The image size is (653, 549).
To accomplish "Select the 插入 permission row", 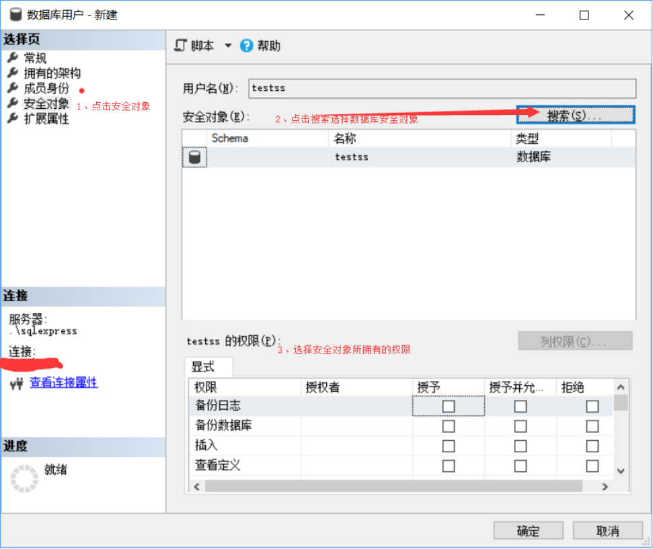I will pos(401,446).
